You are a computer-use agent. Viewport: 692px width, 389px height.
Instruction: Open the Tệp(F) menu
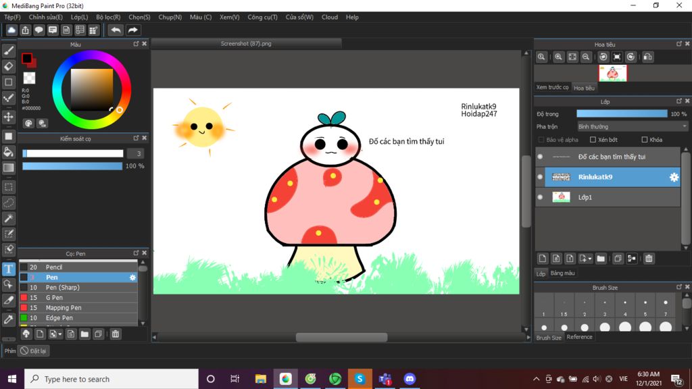coord(12,17)
